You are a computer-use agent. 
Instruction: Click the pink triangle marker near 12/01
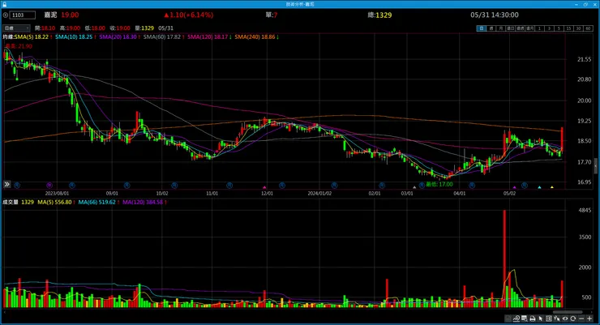tap(264, 187)
